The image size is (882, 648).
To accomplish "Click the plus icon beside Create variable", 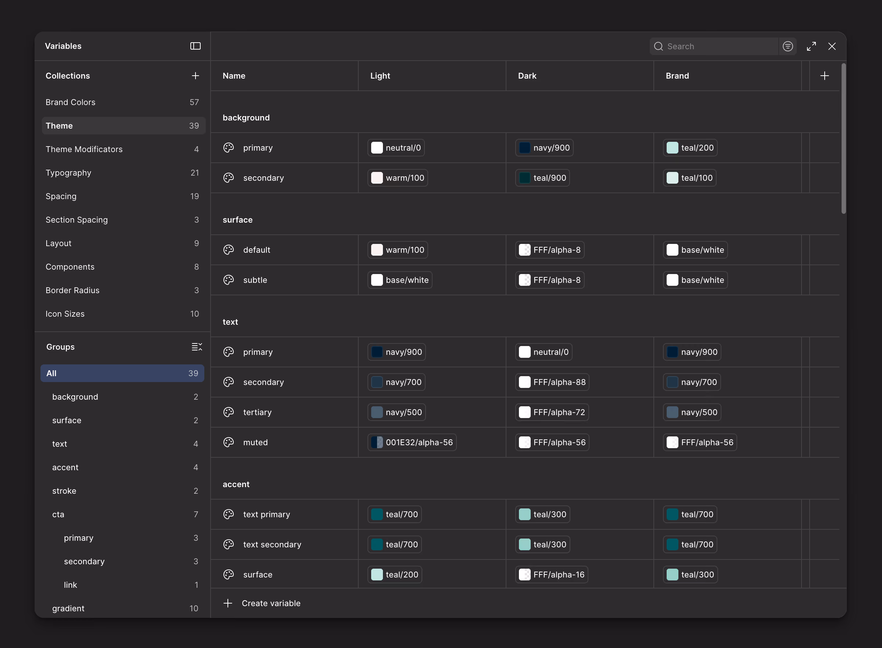I will point(227,603).
